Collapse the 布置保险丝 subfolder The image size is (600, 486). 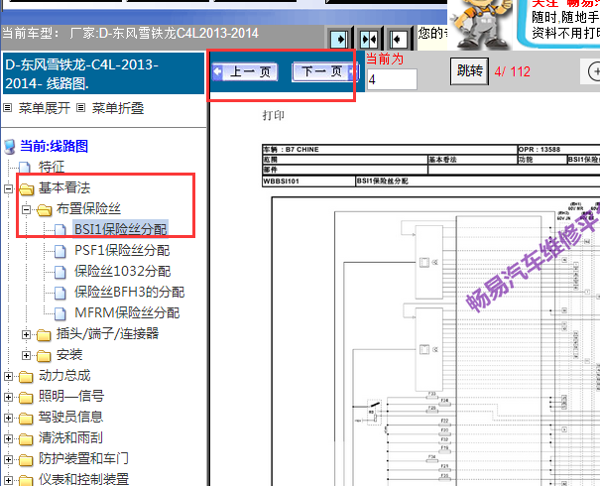click(26, 209)
